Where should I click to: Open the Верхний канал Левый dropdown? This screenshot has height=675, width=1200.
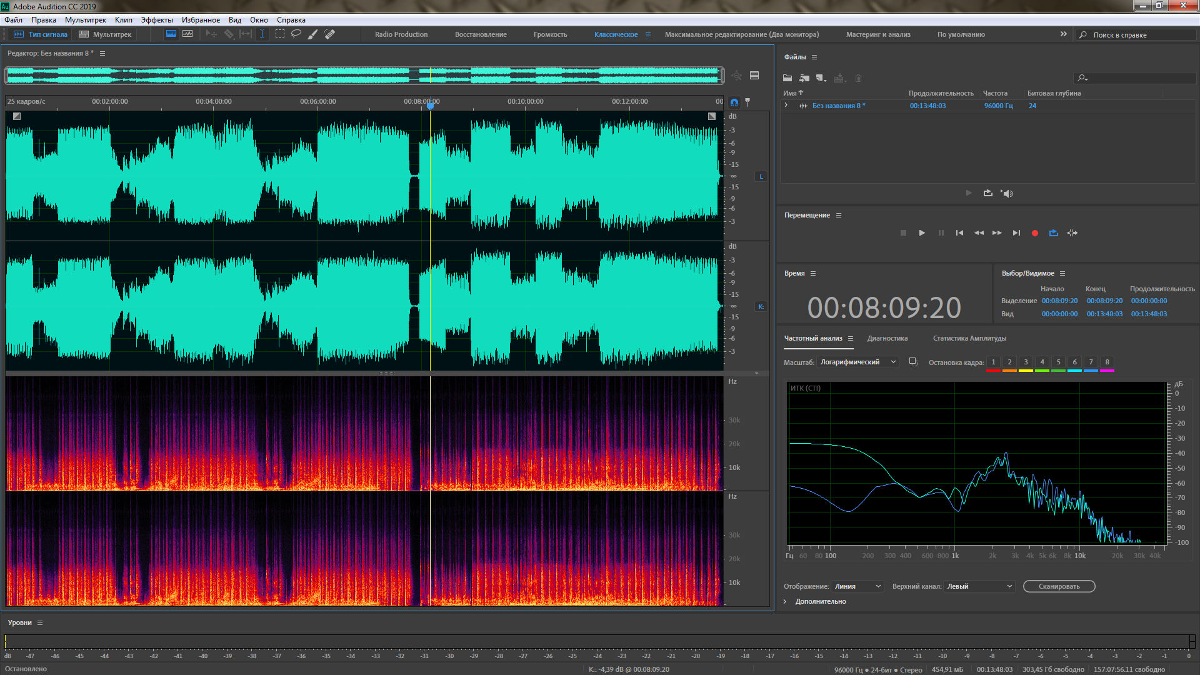(979, 586)
